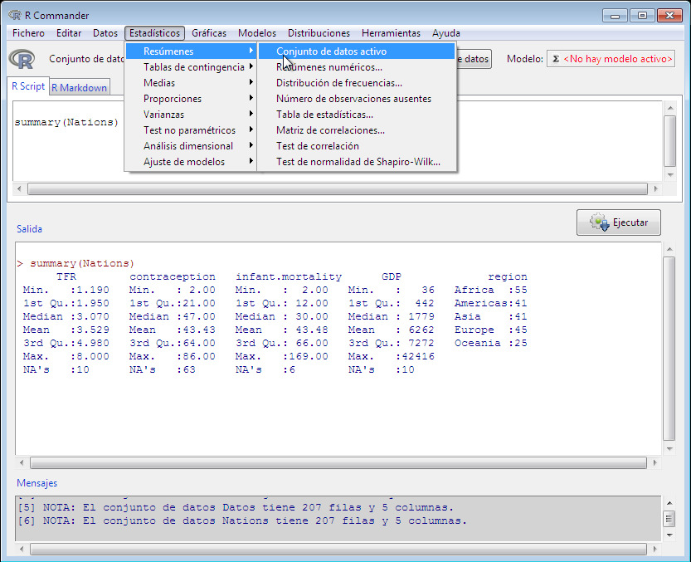
Task: Select Test de normalidad de Shapiro-Wilk
Action: 357,162
